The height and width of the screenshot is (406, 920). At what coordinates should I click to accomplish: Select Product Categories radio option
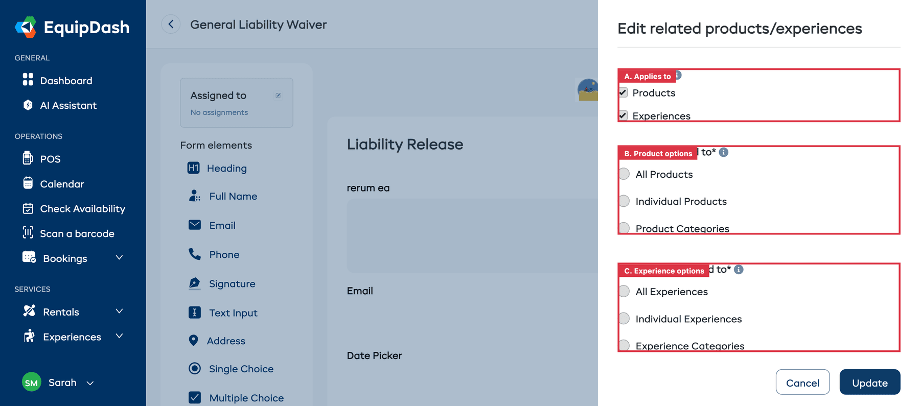(x=624, y=228)
